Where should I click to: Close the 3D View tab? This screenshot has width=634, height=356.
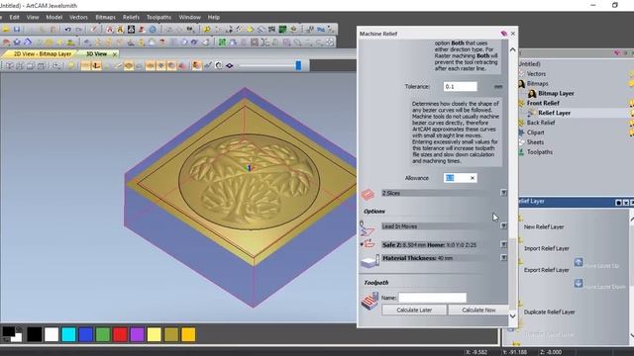(115, 53)
